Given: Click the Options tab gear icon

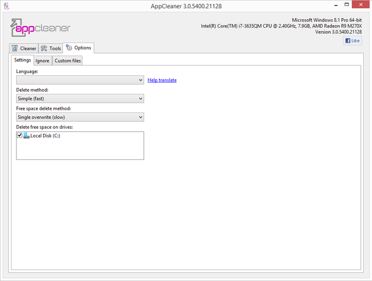Looking at the screenshot, I should click(69, 48).
